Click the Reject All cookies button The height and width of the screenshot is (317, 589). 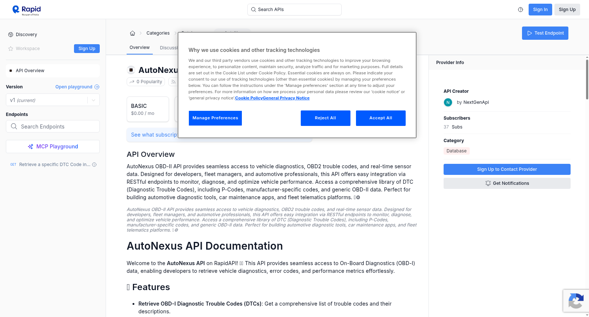(x=325, y=118)
